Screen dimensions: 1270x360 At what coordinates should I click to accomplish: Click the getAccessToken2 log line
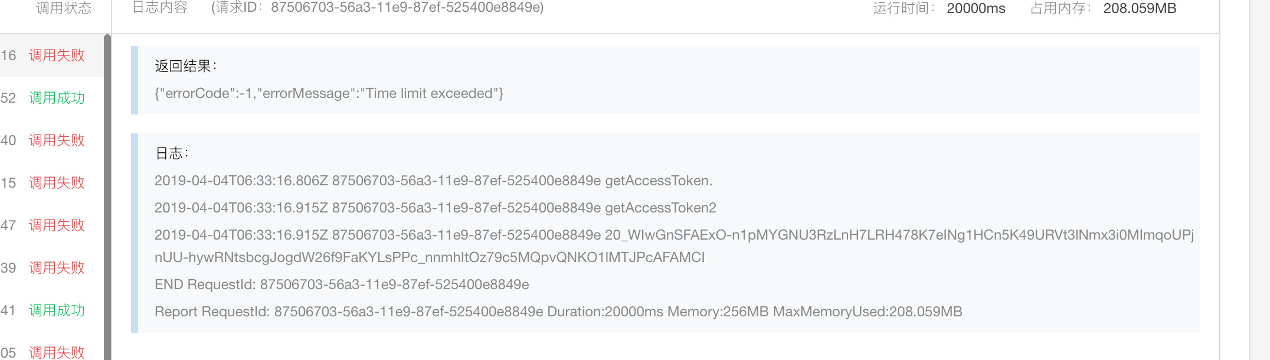pyautogui.click(x=435, y=208)
